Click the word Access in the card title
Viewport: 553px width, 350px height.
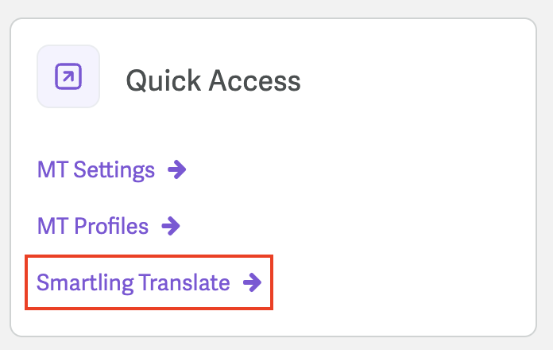(x=254, y=81)
